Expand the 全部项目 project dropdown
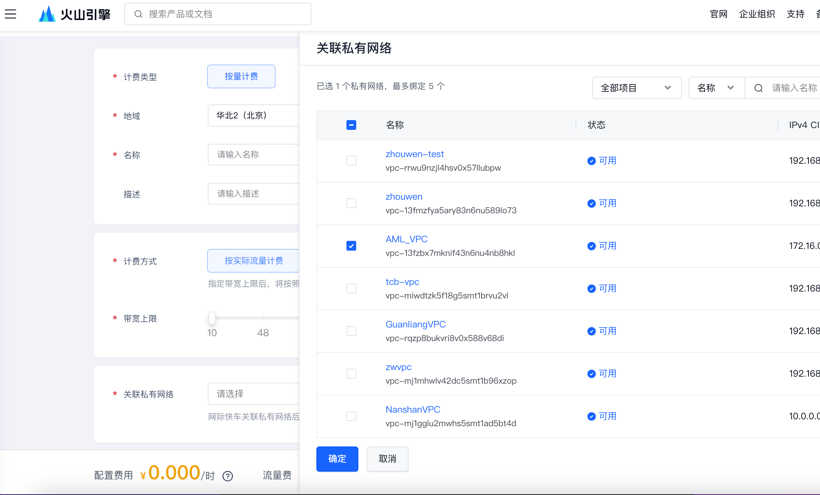Screen dimensions: 820x495 pos(636,88)
